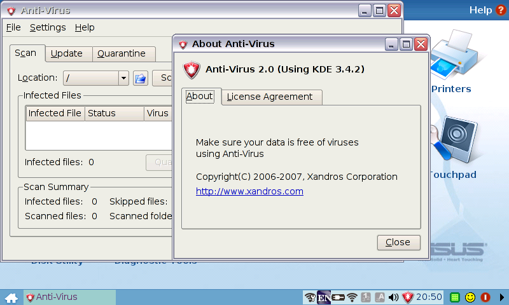509x305 pixels.
Task: Click the shield icon in About dialog header
Action: pyautogui.click(x=192, y=69)
